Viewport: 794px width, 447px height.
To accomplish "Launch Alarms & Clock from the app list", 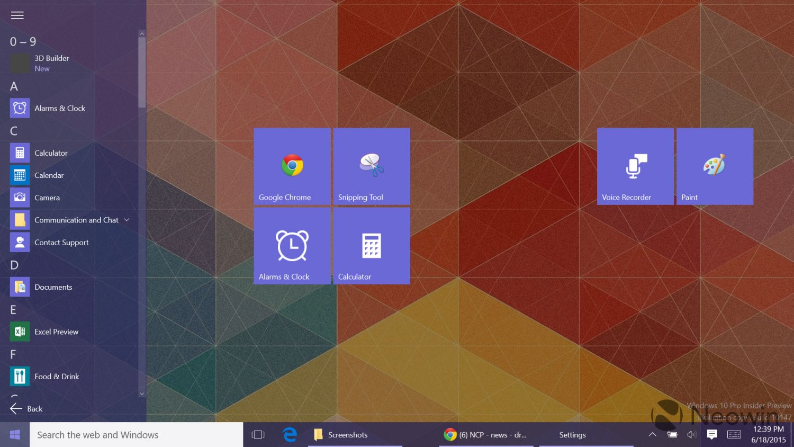I will [x=48, y=108].
